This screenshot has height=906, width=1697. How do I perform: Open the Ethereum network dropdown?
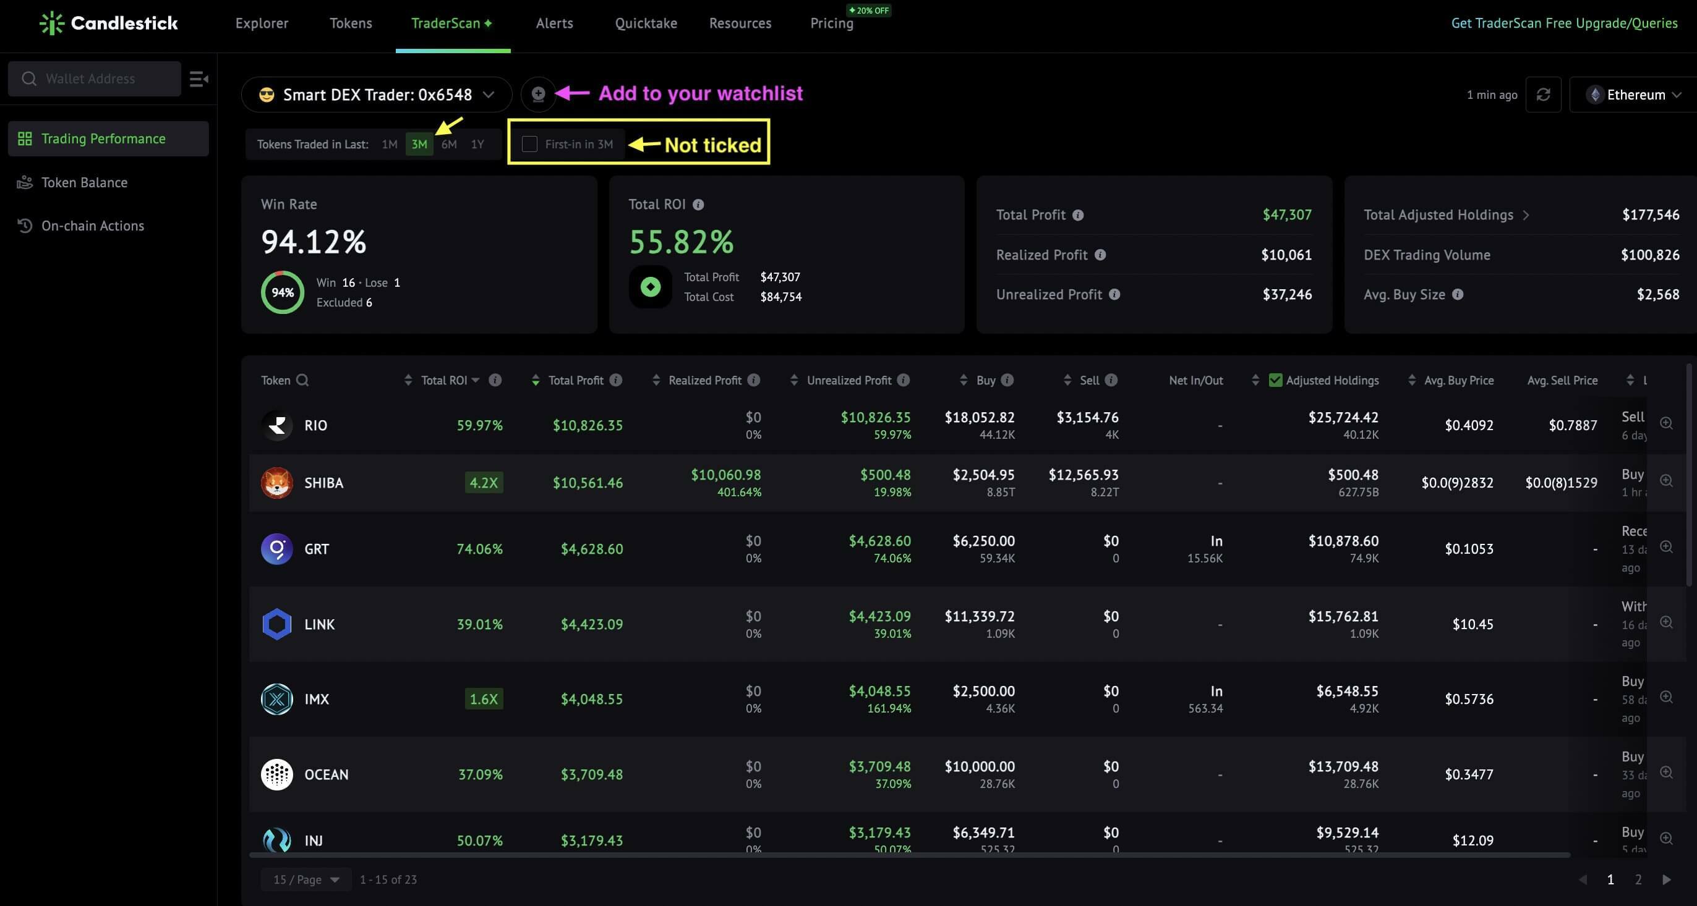[x=1633, y=95]
